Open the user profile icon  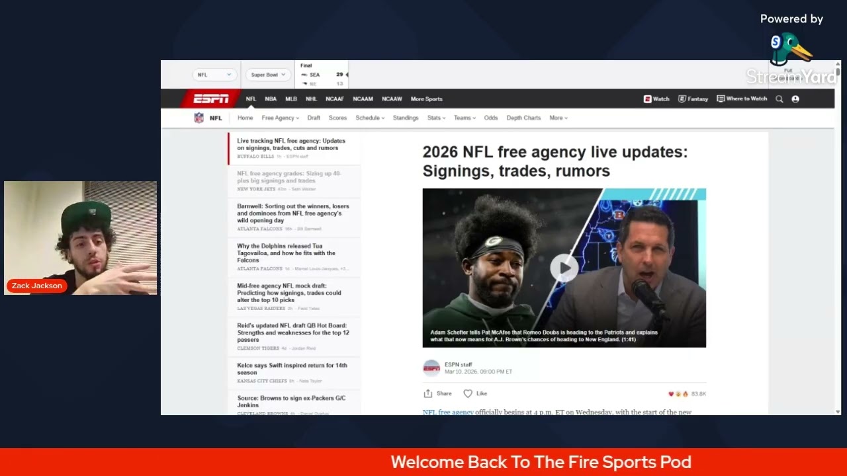tap(795, 99)
